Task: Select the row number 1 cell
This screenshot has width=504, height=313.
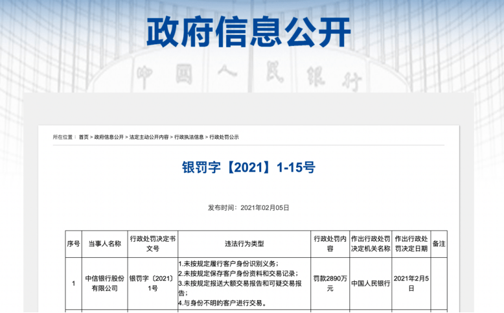Action: click(74, 283)
